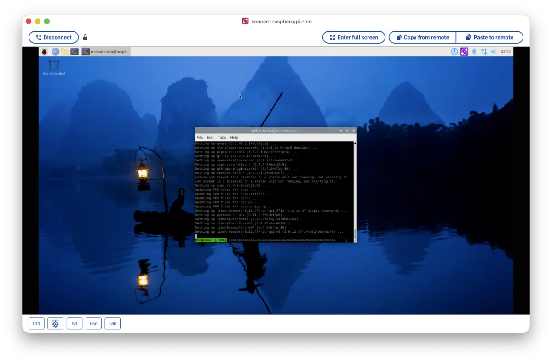
Task: Click the 'Setting up python3.11-dev' line
Action: click(x=242, y=215)
